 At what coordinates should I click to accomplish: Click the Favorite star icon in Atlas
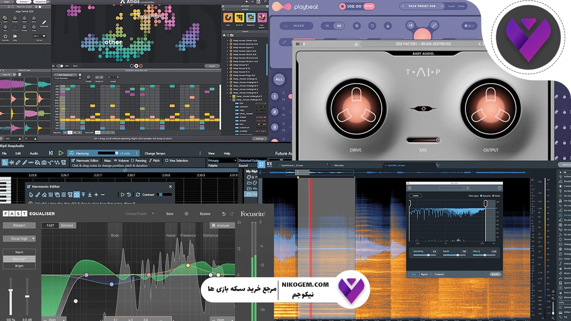click(6, 36)
